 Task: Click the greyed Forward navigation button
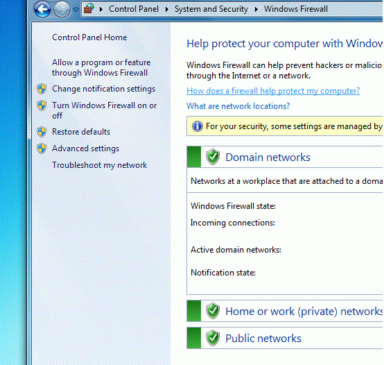point(62,10)
